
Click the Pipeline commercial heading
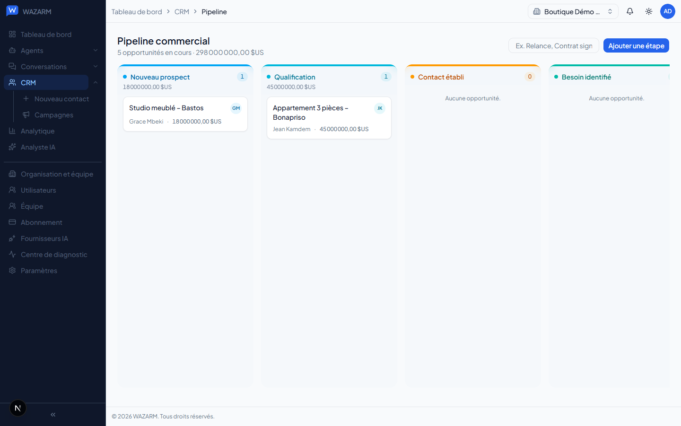coord(164,41)
